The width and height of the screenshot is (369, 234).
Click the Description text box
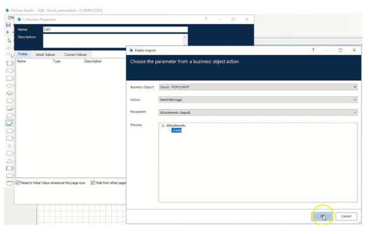[x=113, y=40]
